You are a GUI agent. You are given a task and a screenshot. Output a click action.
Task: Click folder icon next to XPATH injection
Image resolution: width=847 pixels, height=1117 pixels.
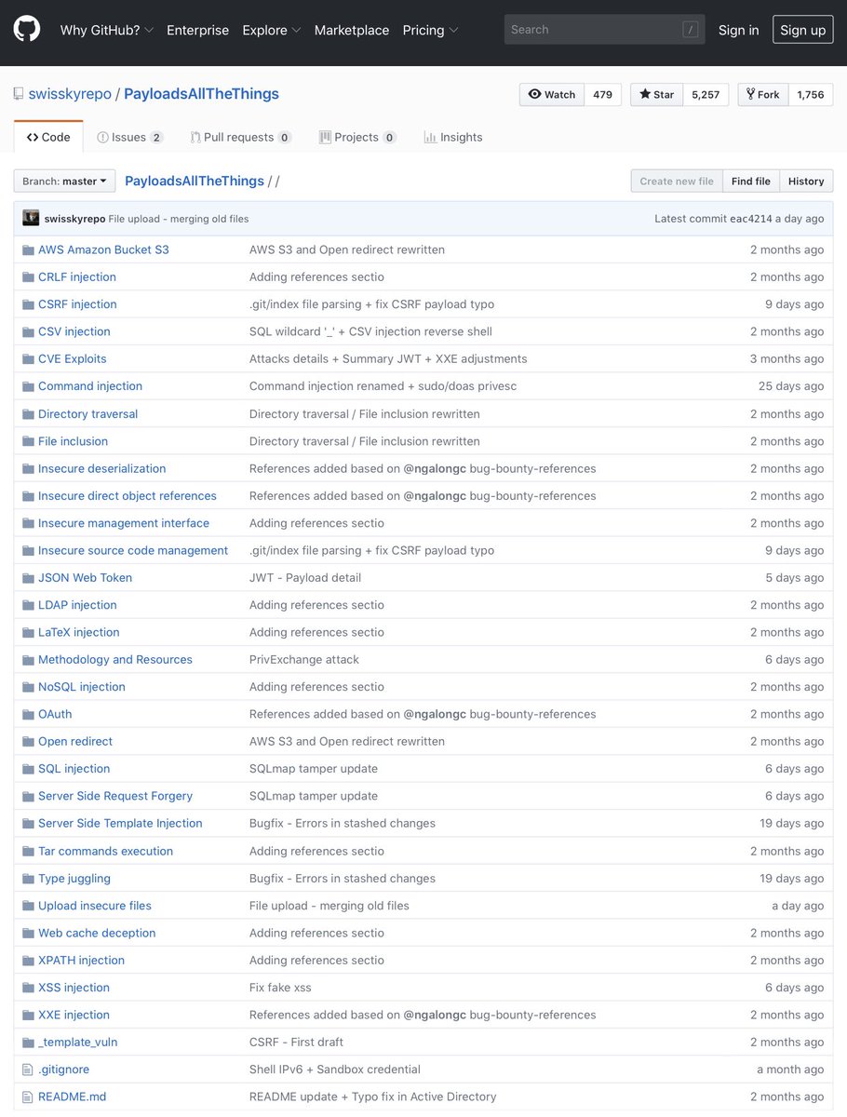pyautogui.click(x=28, y=960)
